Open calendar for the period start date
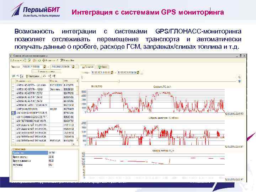256x192 pixels. click(x=44, y=67)
